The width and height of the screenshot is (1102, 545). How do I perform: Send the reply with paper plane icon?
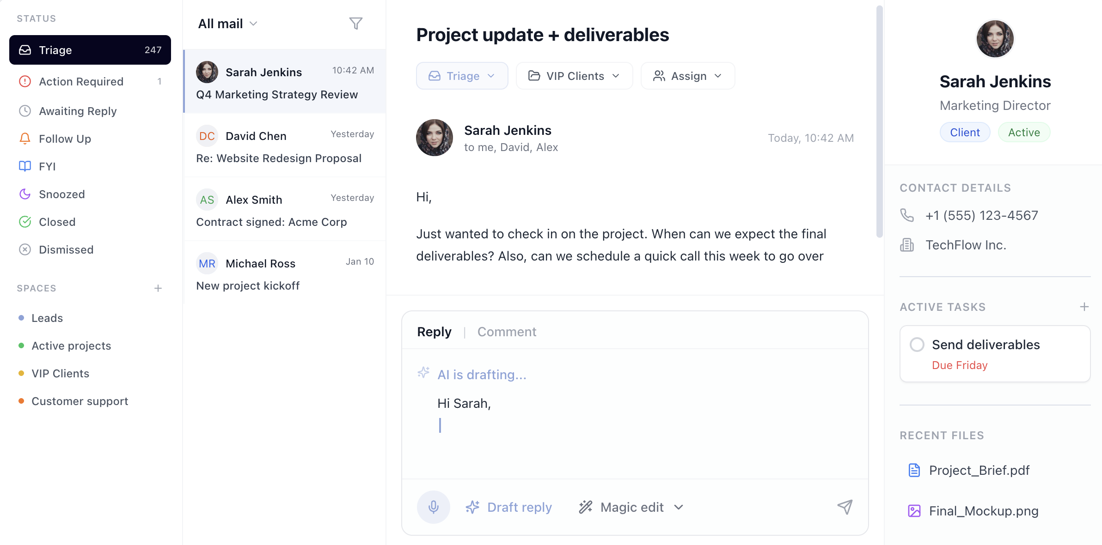point(845,507)
